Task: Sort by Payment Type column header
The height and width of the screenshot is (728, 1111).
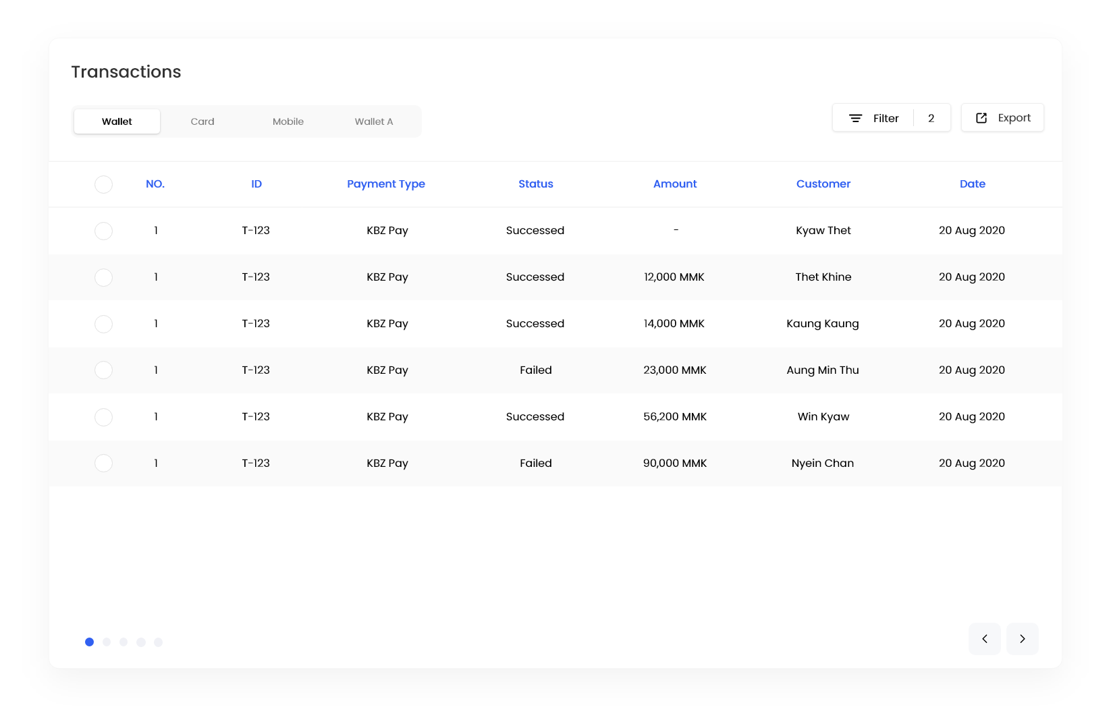Action: 386,184
